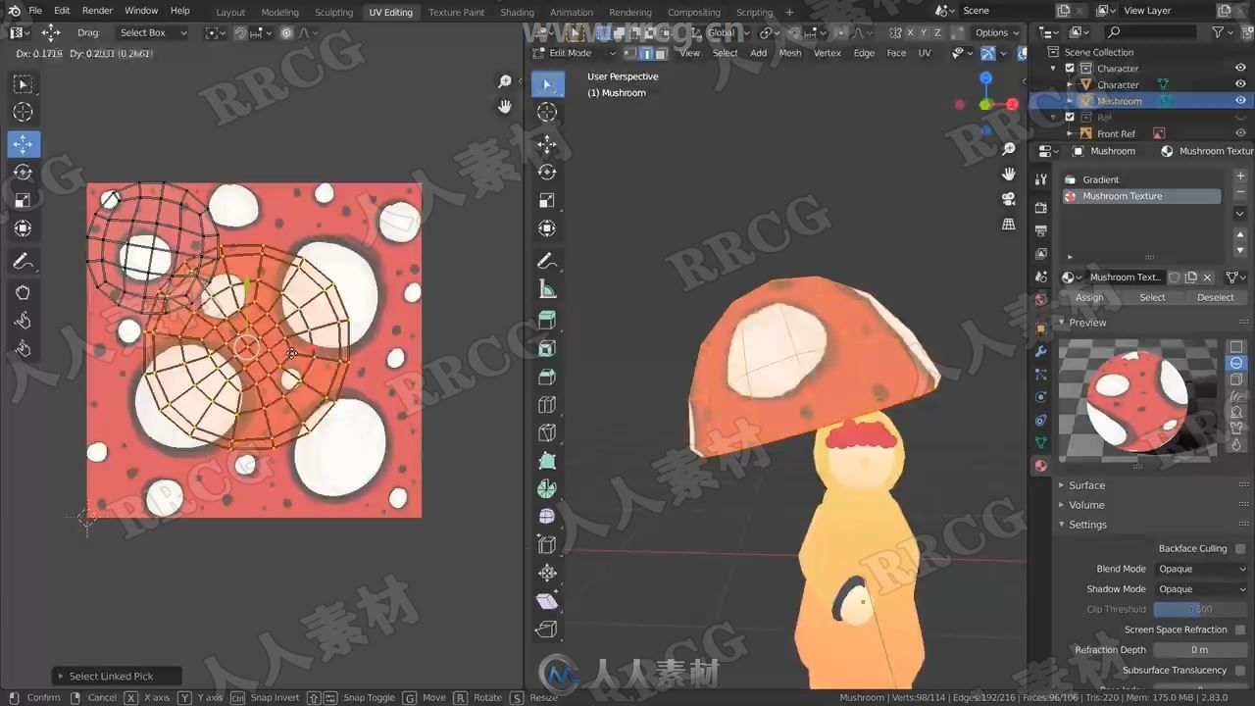Screen dimensions: 1255x706
Task: Click the UV editor pan hand icon
Action: click(505, 106)
